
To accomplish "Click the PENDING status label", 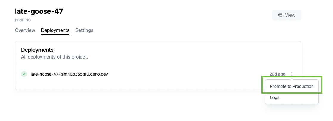I will tap(23, 20).
